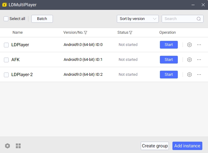
Task: Open the Batch menu
Action: point(42,19)
